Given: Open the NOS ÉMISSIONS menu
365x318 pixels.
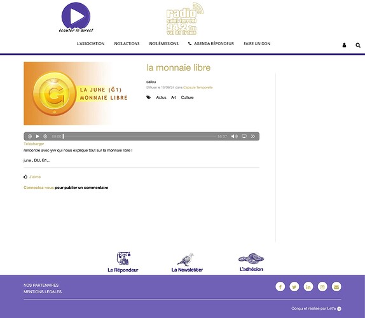Looking at the screenshot, I should pos(164,43).
